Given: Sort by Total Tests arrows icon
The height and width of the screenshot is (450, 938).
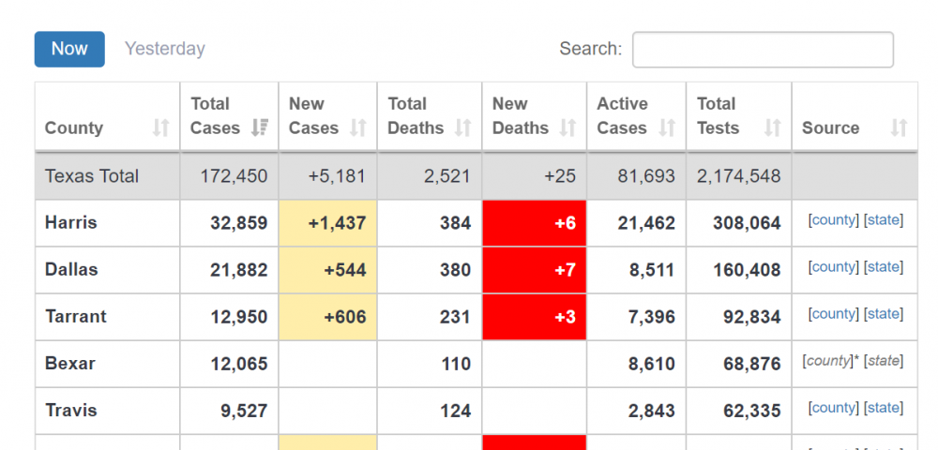Looking at the screenshot, I should tap(772, 128).
